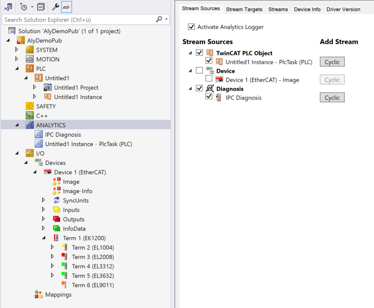This screenshot has width=374, height=308.
Task: Uncheck the IPC Diagnosis stream checkbox
Action: click(x=209, y=96)
